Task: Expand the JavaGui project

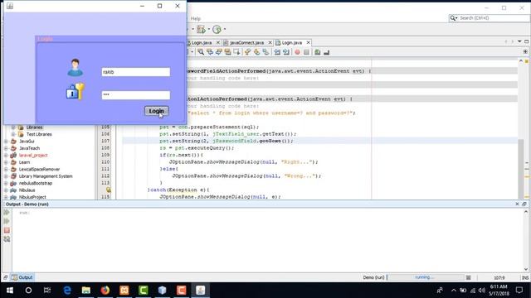Action: (6, 142)
